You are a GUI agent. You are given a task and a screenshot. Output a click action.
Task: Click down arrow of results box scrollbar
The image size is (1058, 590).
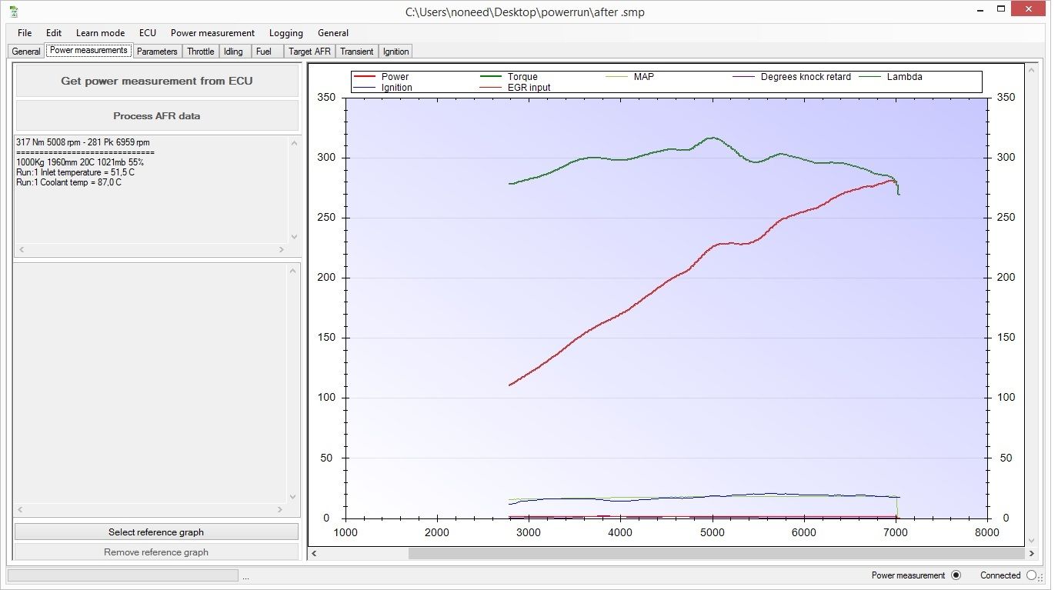pos(294,238)
